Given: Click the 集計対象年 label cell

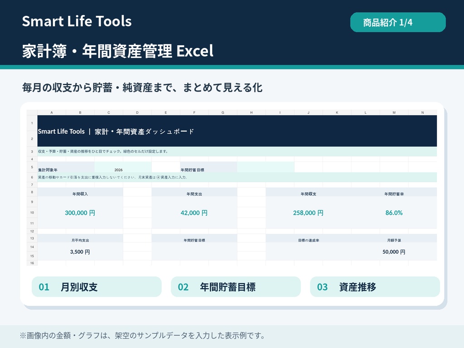Looking at the screenshot, I should (x=66, y=167).
